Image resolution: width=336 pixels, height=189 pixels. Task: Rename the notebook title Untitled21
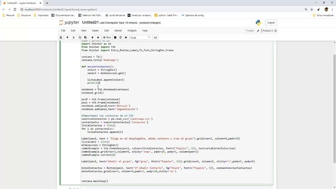tap(90, 23)
